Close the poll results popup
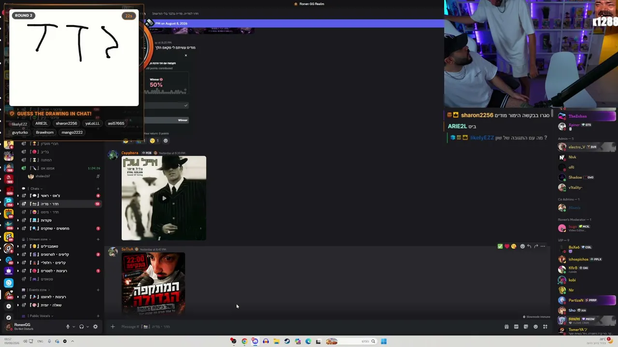This screenshot has width=618, height=347. click(186, 55)
